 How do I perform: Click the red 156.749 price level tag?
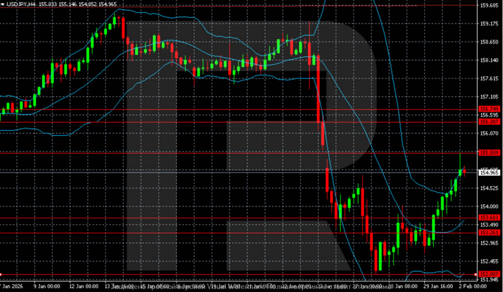(489, 109)
